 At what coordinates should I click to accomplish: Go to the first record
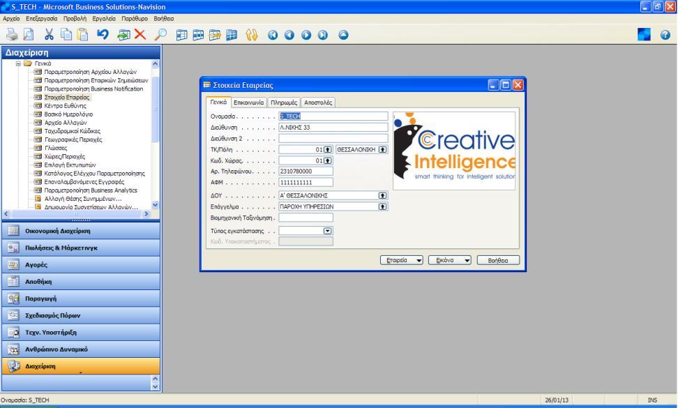coord(273,35)
